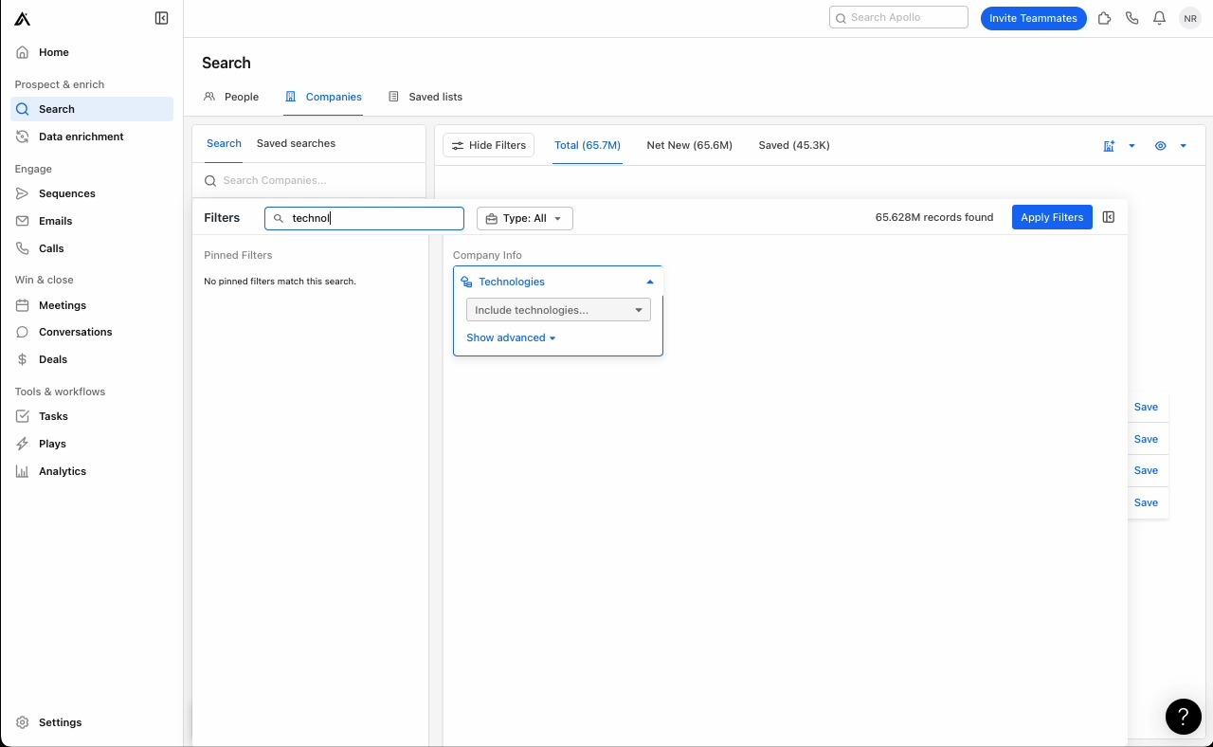The width and height of the screenshot is (1213, 747).
Task: Click the Tasks checkmark icon
Action: point(23,416)
